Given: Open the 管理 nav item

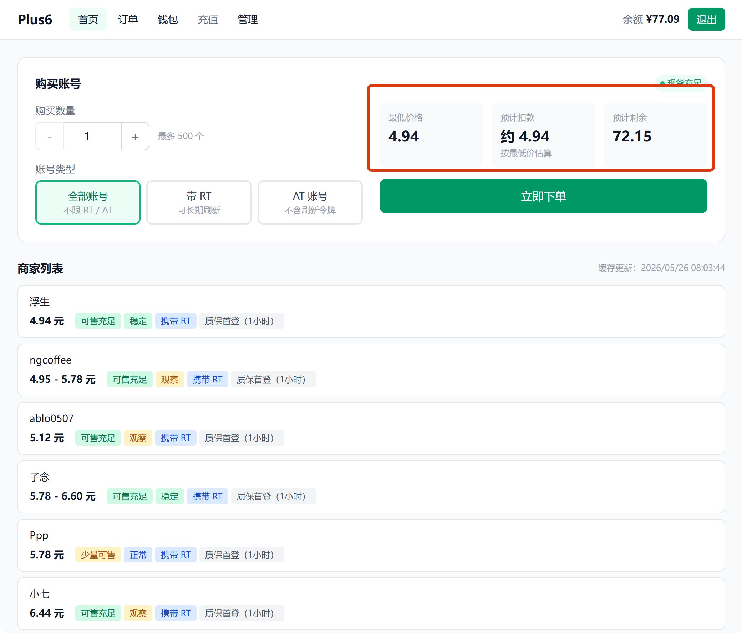Looking at the screenshot, I should pos(248,19).
